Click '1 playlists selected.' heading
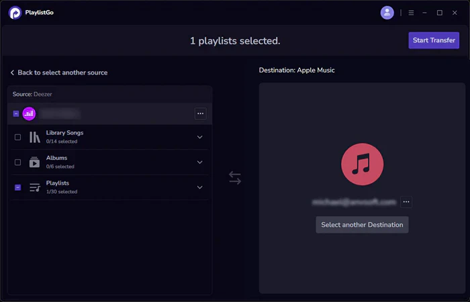The width and height of the screenshot is (470, 302). pos(235,41)
